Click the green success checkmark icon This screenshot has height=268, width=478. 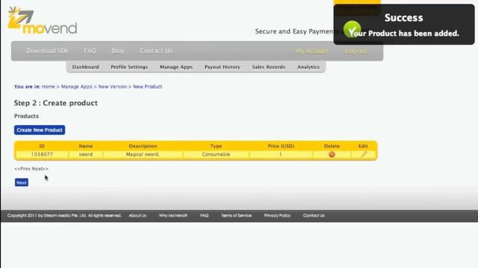[x=352, y=29]
